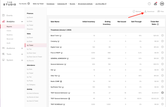Click the System monitor icon
The height and width of the screenshot is (107, 166).
click(x=3, y=60)
